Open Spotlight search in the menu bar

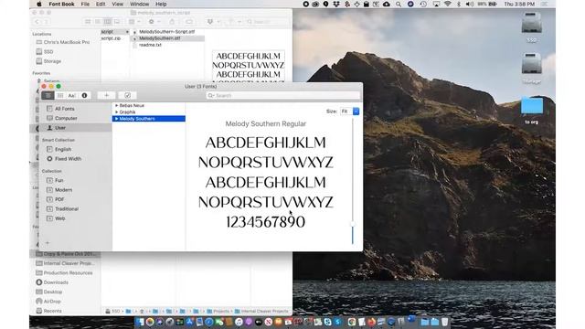(399, 4)
